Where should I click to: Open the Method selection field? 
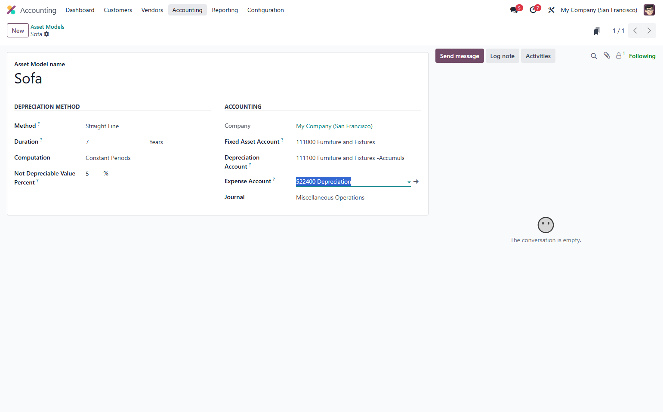click(x=148, y=126)
